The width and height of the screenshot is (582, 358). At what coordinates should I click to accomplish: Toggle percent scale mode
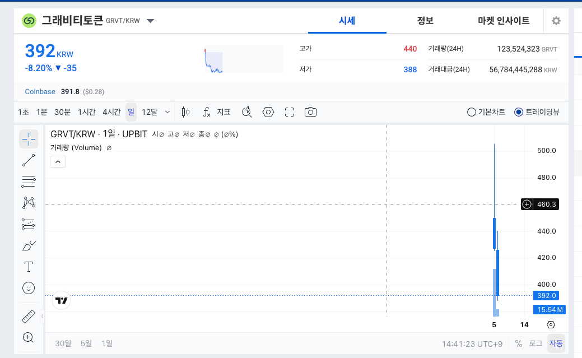(519, 344)
